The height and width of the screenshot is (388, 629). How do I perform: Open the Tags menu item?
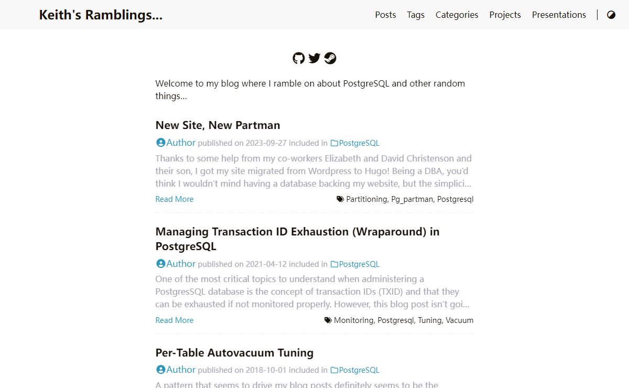pyautogui.click(x=416, y=15)
